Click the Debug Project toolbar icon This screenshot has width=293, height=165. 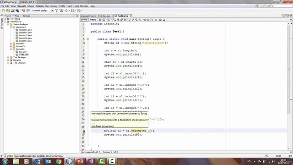72,11
